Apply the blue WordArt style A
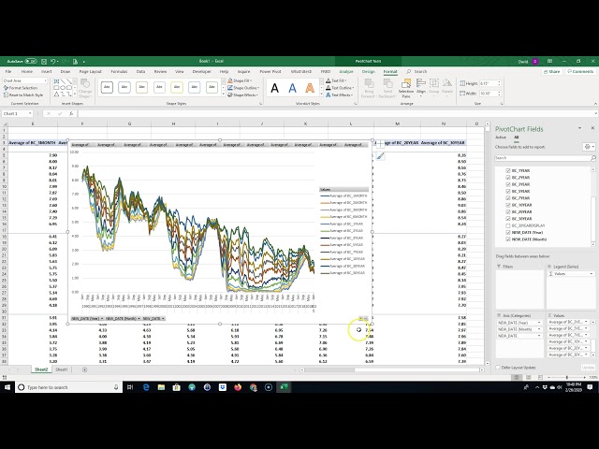This screenshot has width=599, height=449. 292,88
